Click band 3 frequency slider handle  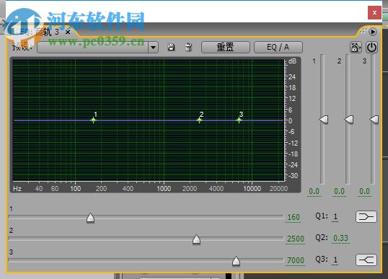tap(236, 261)
